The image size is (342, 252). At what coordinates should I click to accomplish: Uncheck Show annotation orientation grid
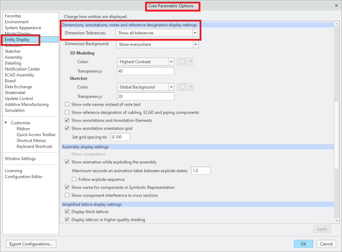(67, 128)
